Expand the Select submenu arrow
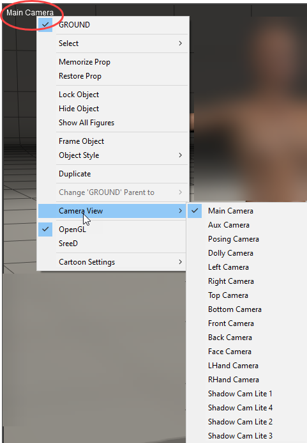 click(180, 43)
